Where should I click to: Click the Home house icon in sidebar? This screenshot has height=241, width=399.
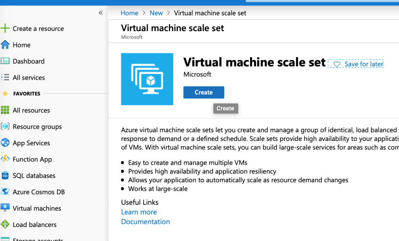pos(5,45)
